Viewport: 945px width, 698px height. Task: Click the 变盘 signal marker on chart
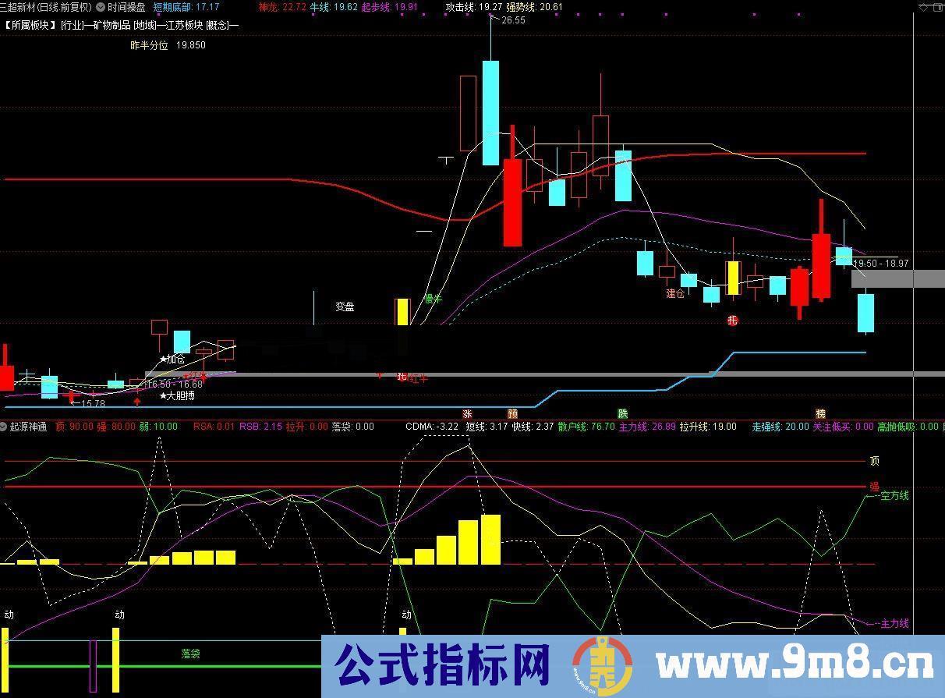click(344, 306)
